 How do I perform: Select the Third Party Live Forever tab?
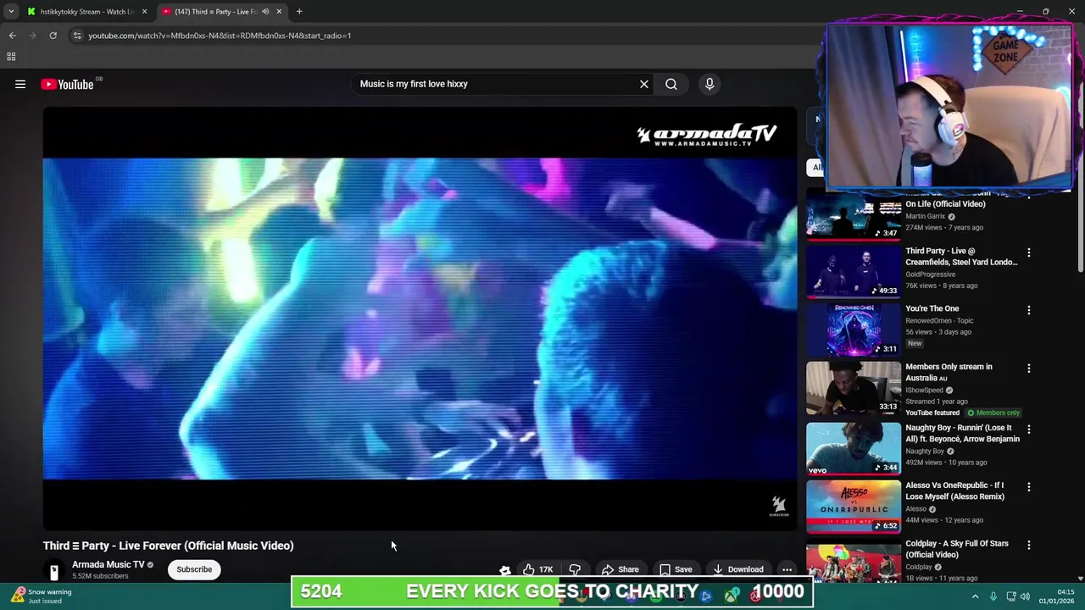click(x=215, y=12)
